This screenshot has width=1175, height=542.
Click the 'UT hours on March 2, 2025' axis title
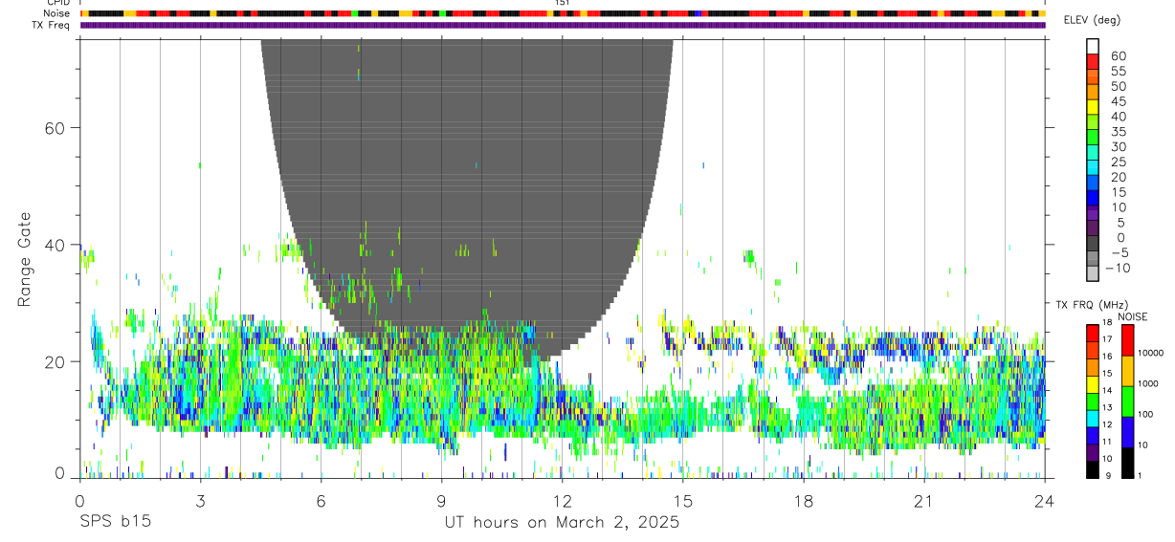point(562,523)
